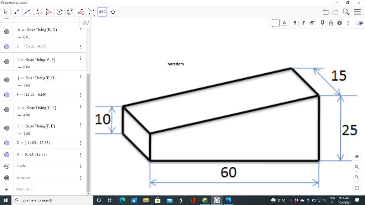Select the Circle with Center tool
This screenshot has width=365, height=205.
[x=60, y=12]
